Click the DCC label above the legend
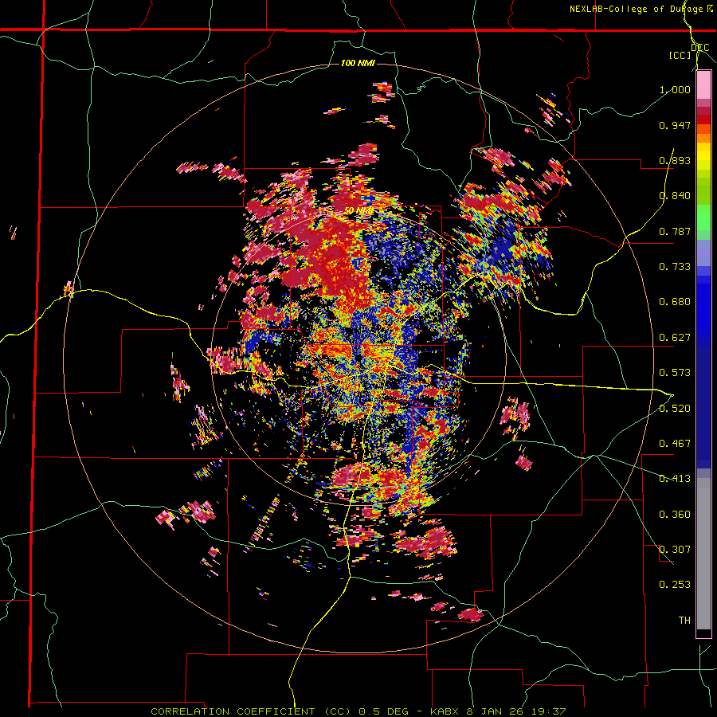This screenshot has width=717, height=717. [x=700, y=48]
